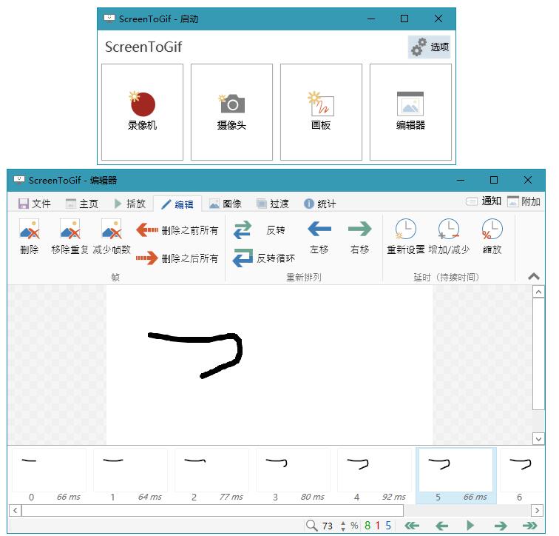
Task: Open 选项 settings in the startup window
Action: point(429,47)
